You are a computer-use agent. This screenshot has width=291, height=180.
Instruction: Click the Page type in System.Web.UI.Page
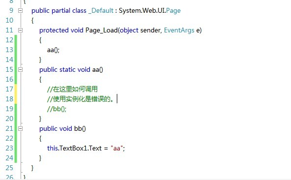point(173,11)
